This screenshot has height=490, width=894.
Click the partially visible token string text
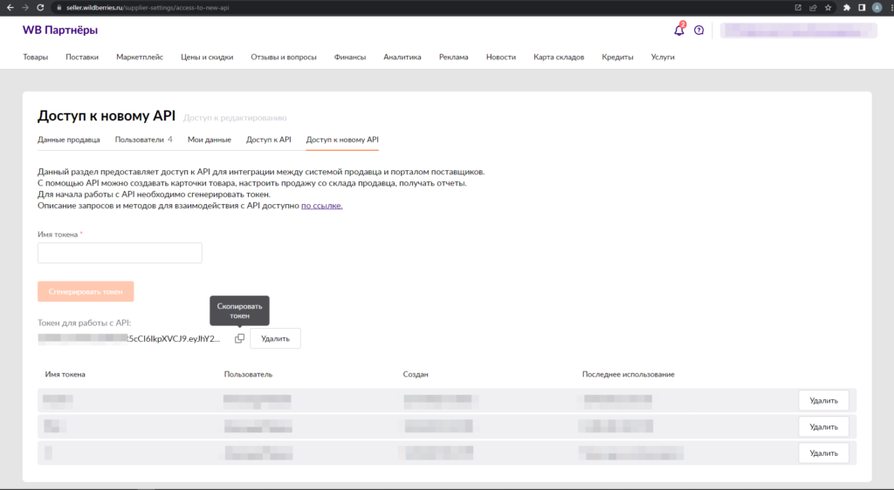pyautogui.click(x=129, y=338)
